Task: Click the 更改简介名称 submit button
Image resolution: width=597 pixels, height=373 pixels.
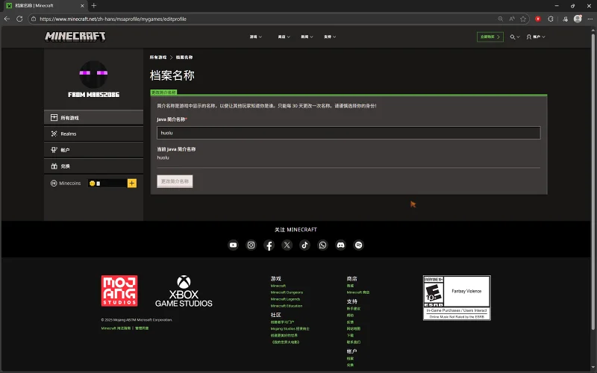Action: (175, 181)
